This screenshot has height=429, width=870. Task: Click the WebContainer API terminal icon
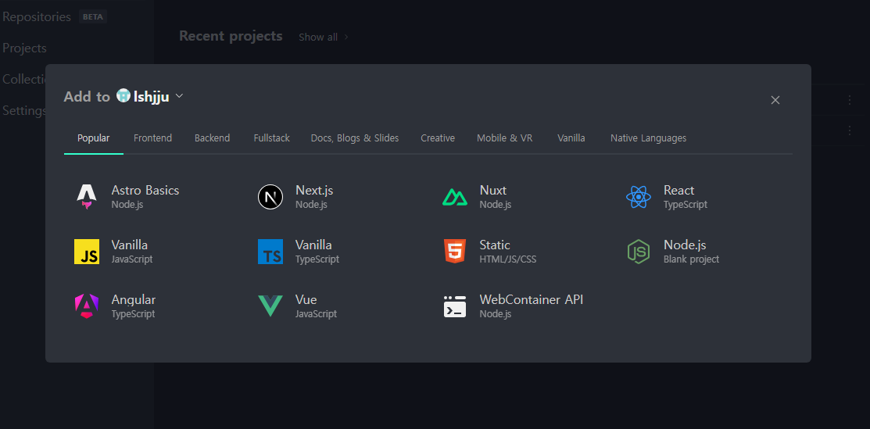(x=454, y=306)
